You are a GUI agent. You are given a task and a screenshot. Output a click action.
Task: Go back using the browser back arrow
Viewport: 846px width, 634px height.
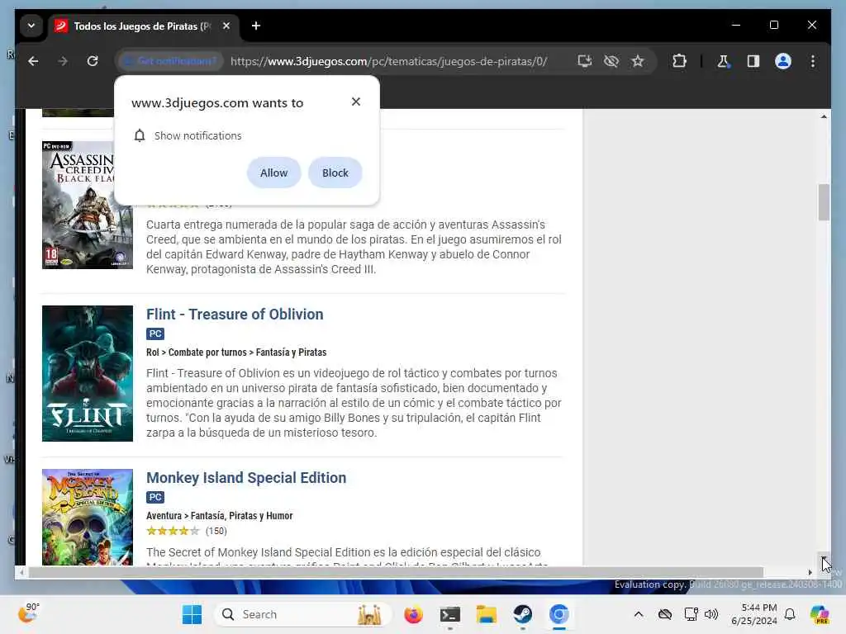pos(33,61)
